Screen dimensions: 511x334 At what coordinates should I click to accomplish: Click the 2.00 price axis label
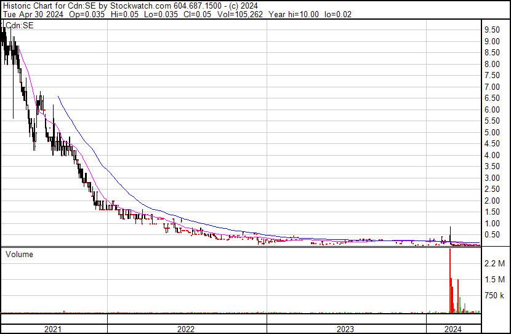point(491,201)
